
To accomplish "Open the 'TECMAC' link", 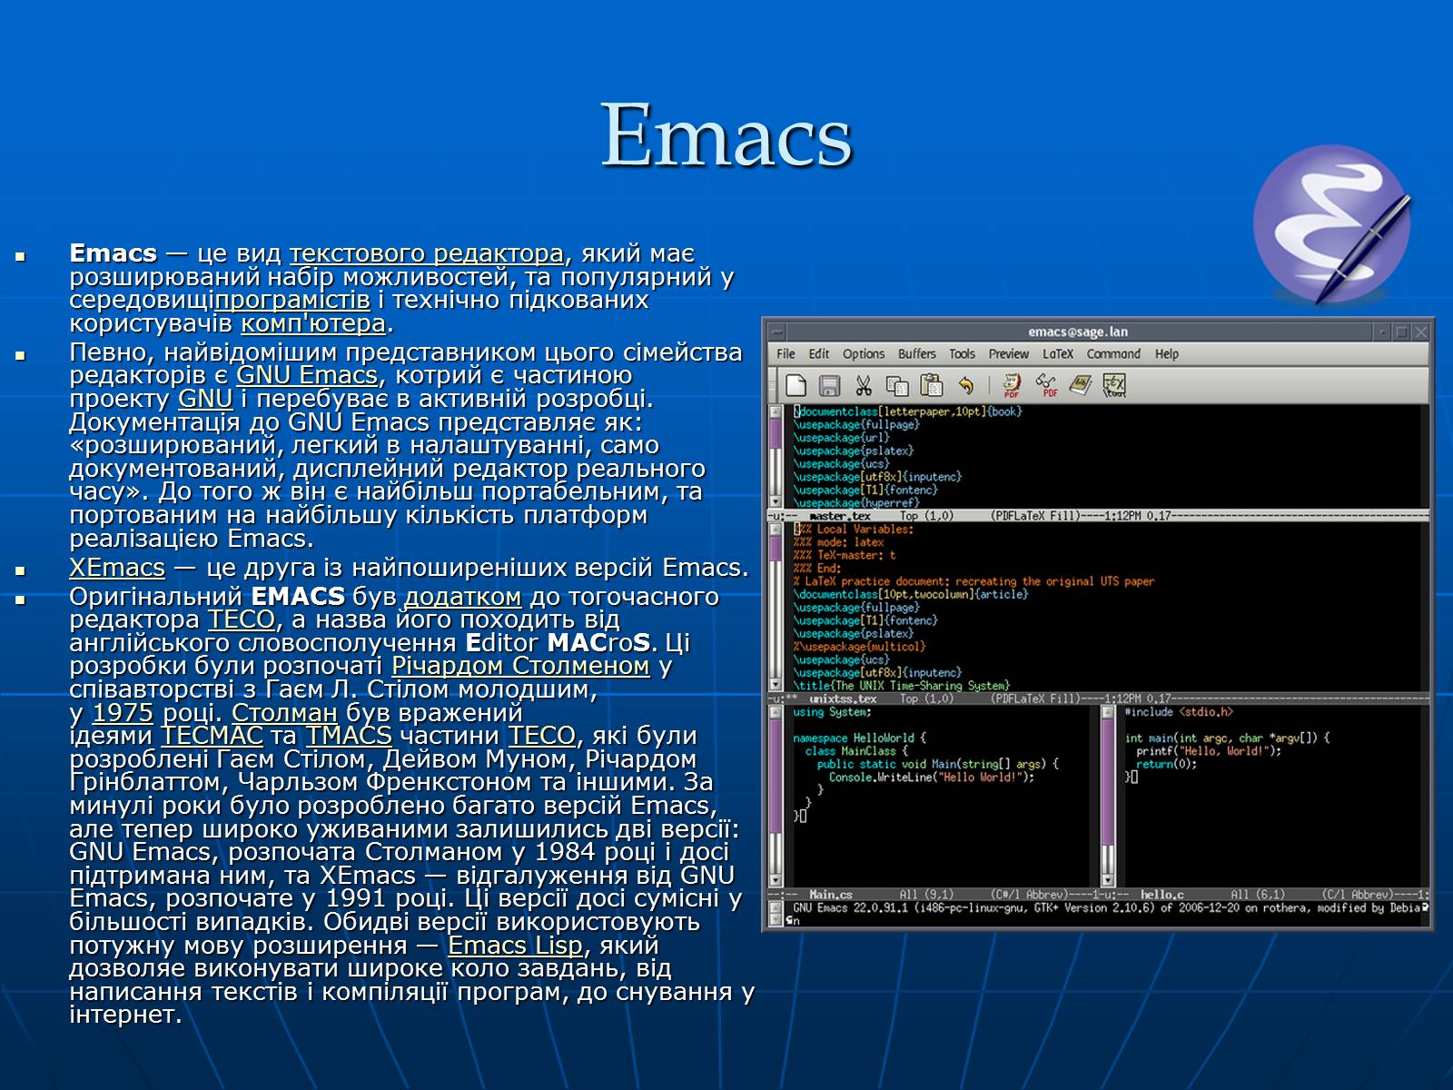I will point(212,736).
